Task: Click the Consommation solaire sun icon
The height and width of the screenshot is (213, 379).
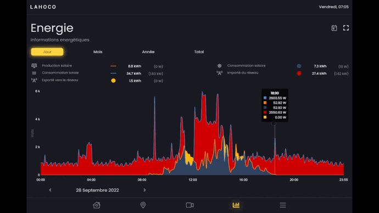Action: [x=219, y=66]
